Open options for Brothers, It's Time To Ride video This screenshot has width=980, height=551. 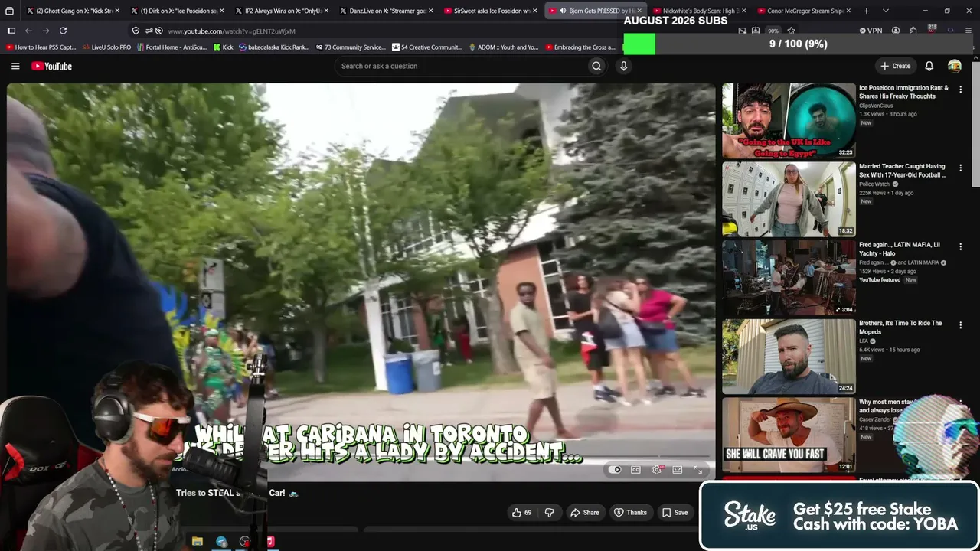[x=960, y=324]
